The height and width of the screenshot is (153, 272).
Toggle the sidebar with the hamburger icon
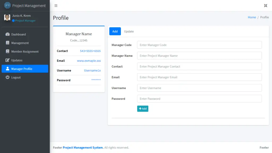pos(56,5)
